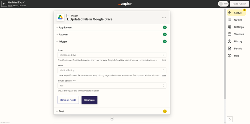This screenshot has width=250, height=124.
Task: Edit the Untitled Zap name pencil icon
Action: click(24, 2)
